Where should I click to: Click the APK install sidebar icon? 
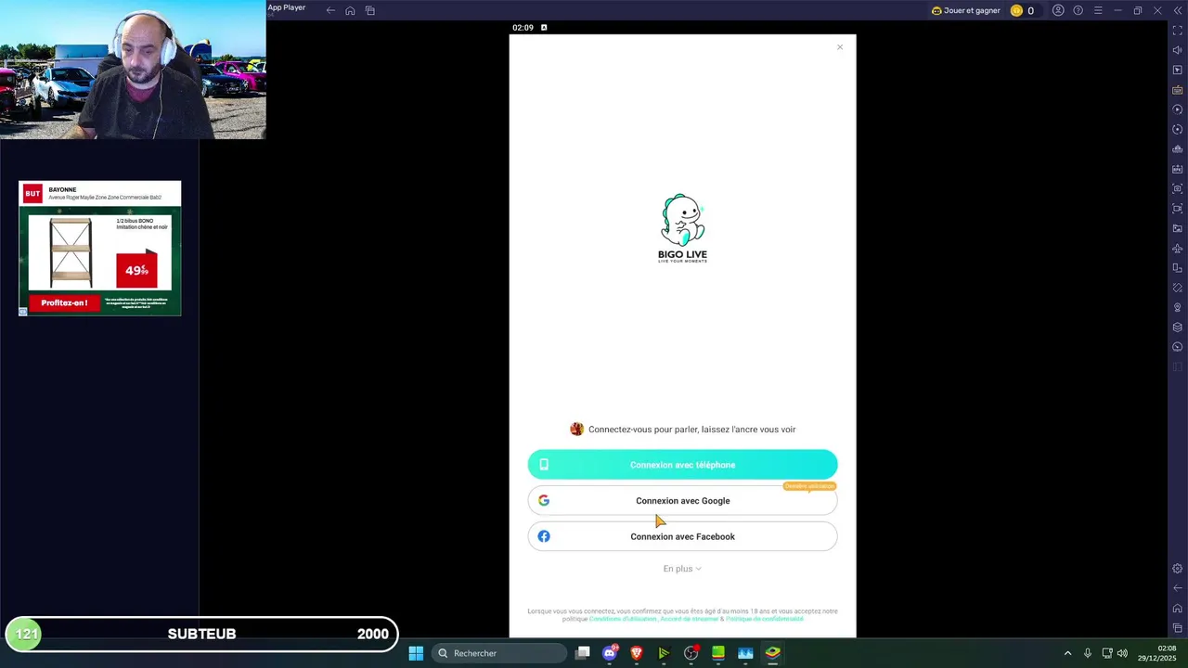coord(1178,169)
